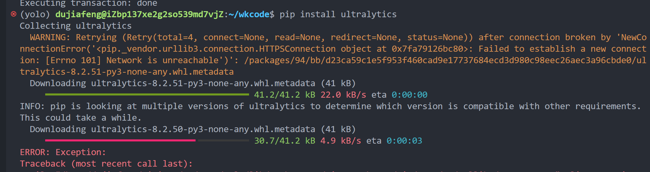Click the pink partial download progress bar
This screenshot has width=650, height=172.
pos(120,141)
